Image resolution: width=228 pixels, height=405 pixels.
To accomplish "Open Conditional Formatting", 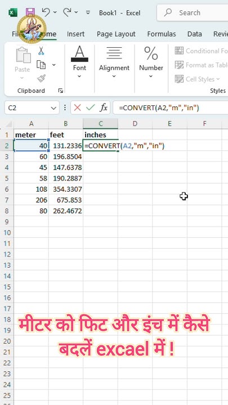I will pyautogui.click(x=201, y=51).
